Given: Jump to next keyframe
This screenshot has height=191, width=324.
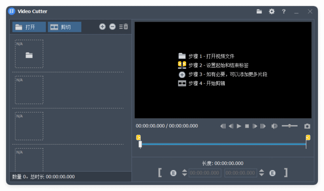Looking at the screenshot, I should 263,126.
